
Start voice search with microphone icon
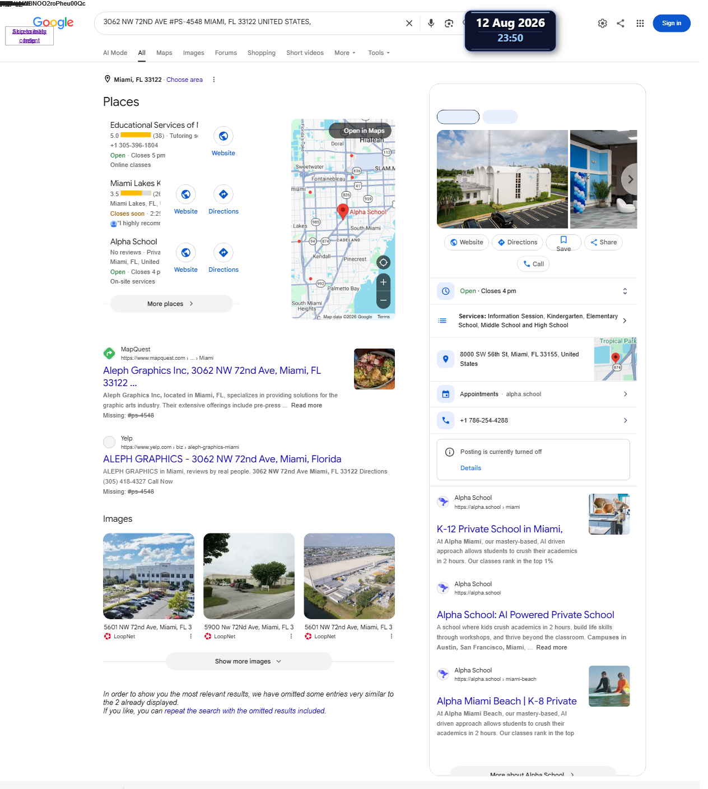coord(431,23)
